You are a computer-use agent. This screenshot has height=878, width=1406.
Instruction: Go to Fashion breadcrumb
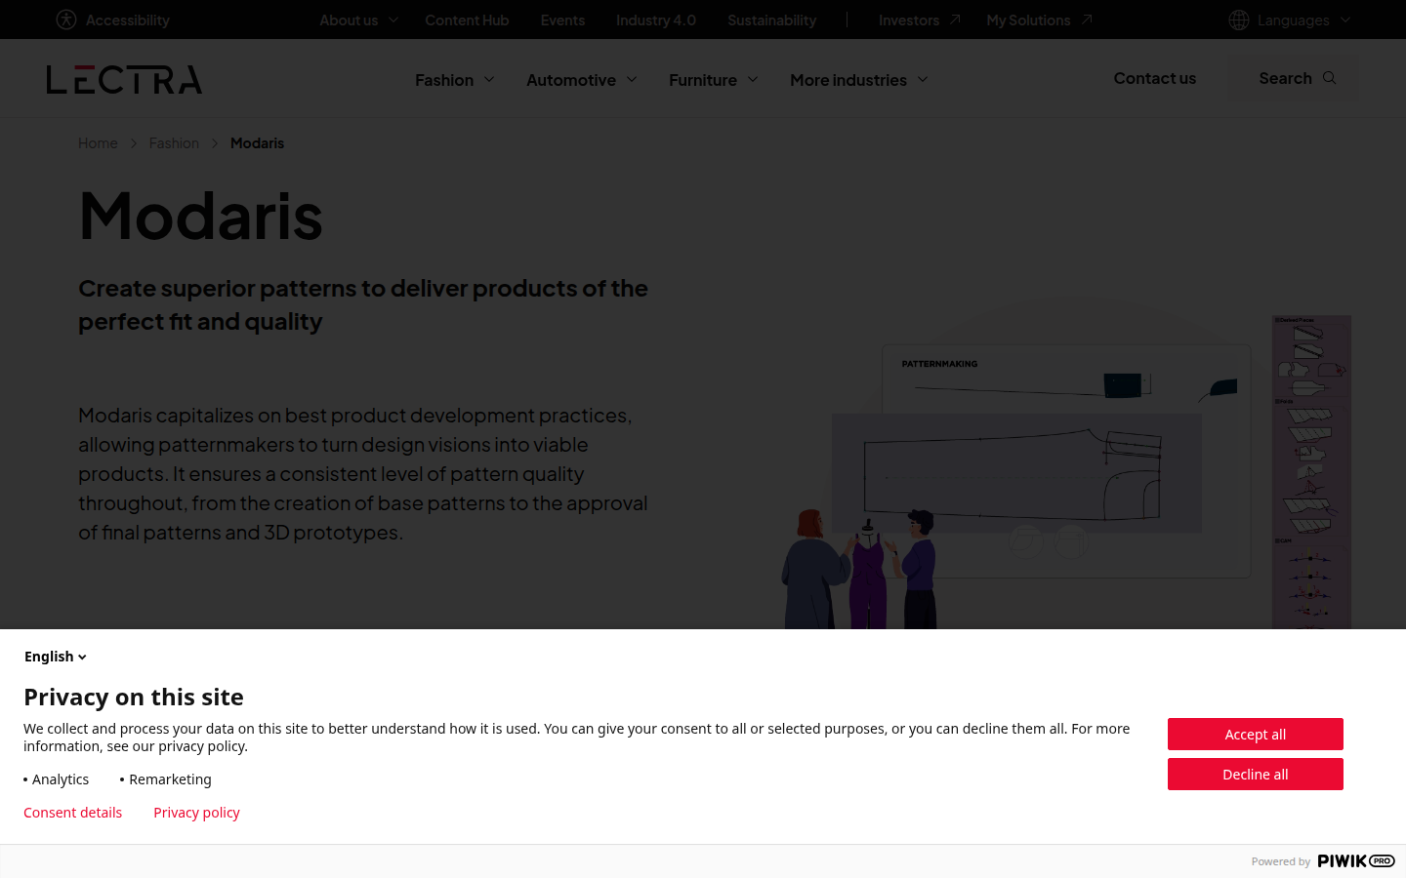point(174,143)
